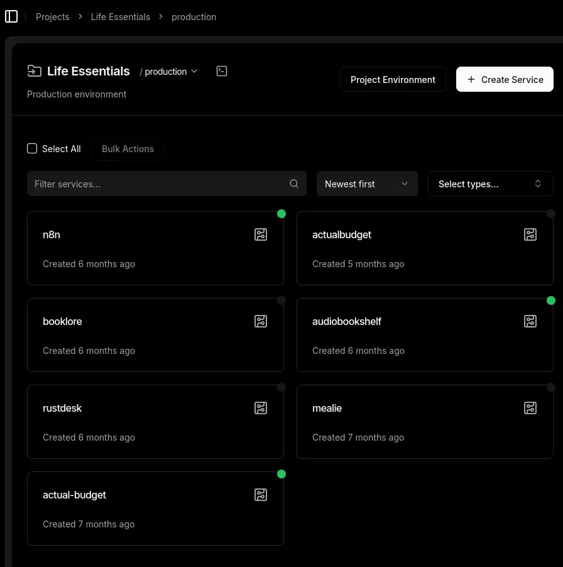Check the Select All checkbox
The image size is (563, 567).
pos(32,149)
